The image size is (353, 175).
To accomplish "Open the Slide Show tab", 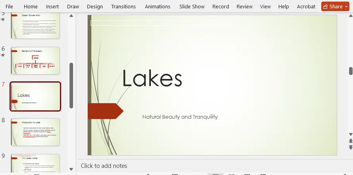I will (192, 6).
